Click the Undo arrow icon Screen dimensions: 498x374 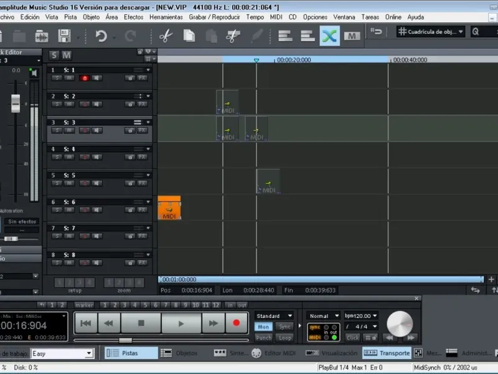point(101,36)
